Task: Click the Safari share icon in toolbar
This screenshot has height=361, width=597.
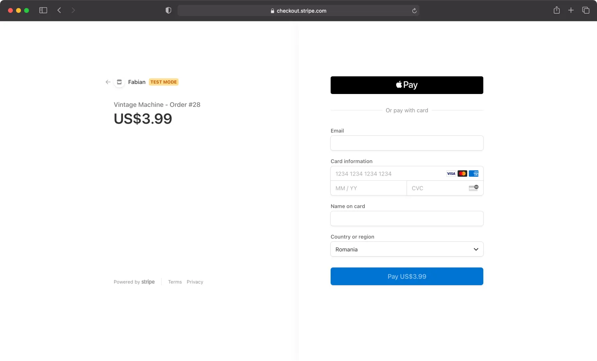Action: click(556, 10)
